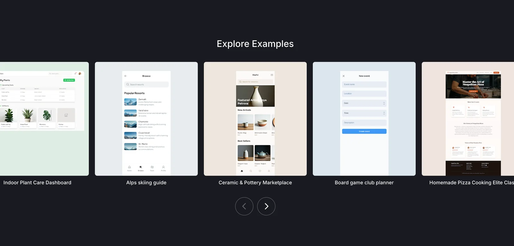
Task: Click image placeholder icon on Pothos card
Action: point(66,115)
